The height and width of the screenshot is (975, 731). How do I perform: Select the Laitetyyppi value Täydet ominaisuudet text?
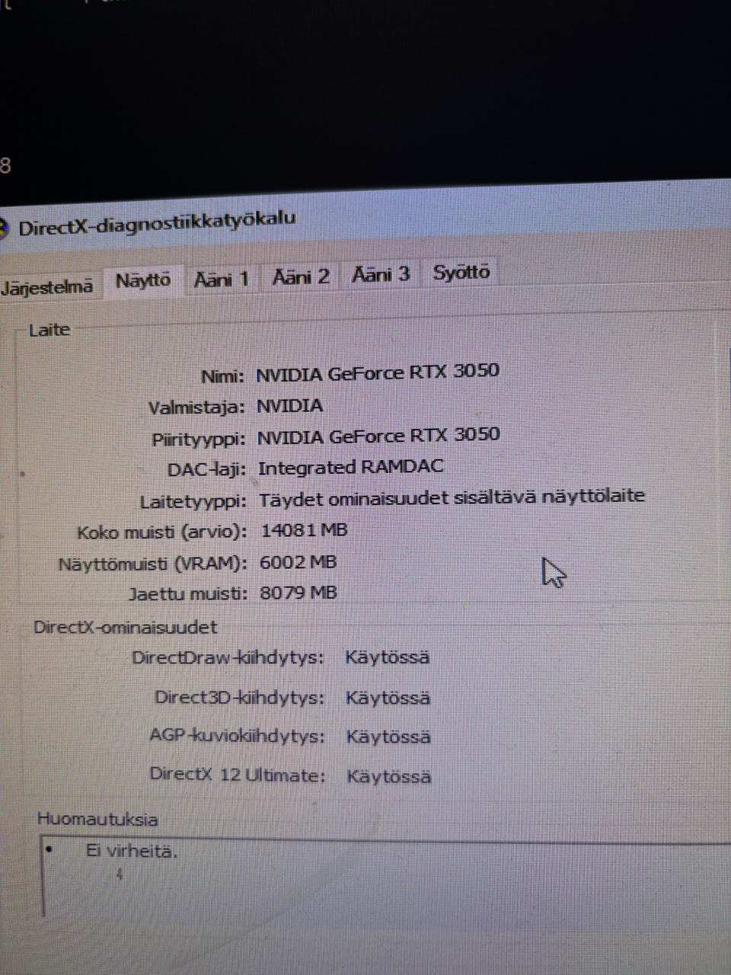coord(452,497)
